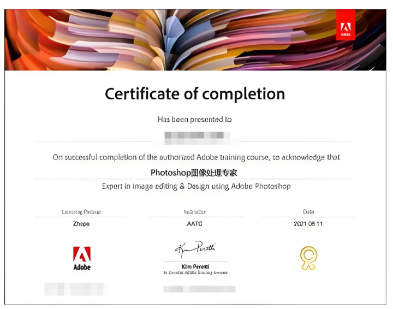
Task: Click the learning partner name under its label
Action: [81, 224]
